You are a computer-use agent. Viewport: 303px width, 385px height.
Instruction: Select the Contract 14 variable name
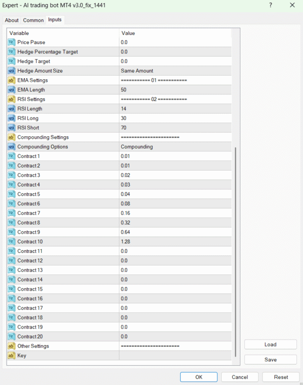30,280
